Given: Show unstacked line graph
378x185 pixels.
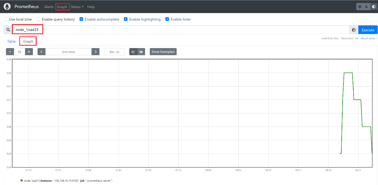Looking at the screenshot, I should pos(133,52).
